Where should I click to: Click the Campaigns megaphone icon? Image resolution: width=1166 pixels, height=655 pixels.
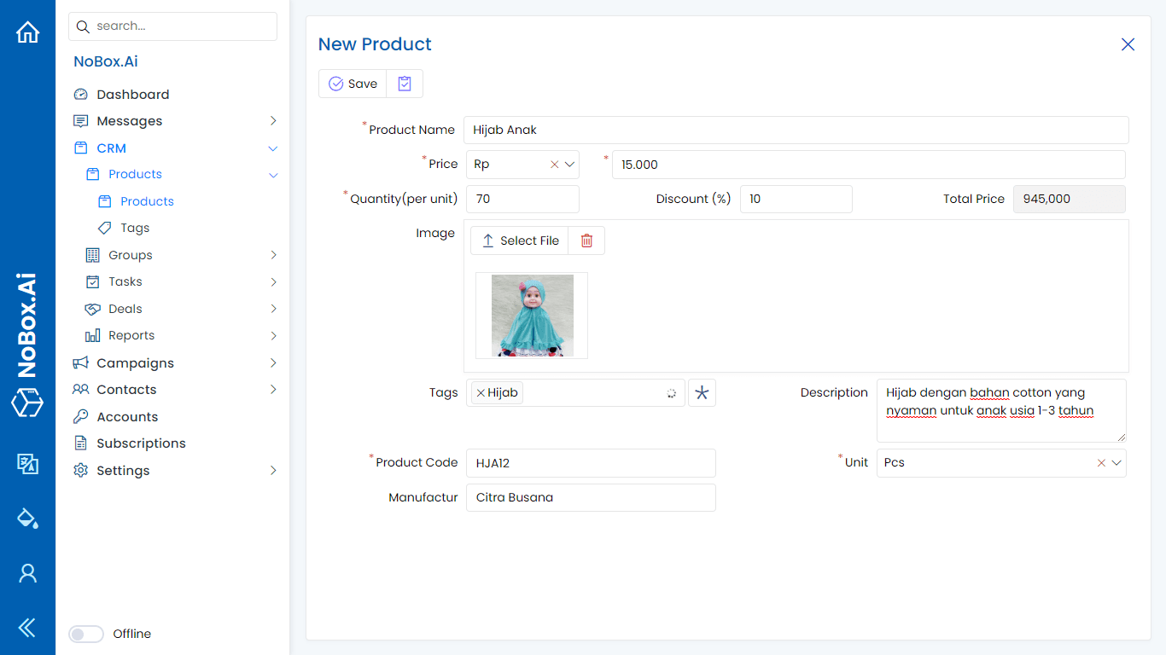pyautogui.click(x=80, y=362)
